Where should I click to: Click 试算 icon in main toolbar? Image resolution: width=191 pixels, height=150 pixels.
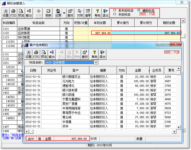pyautogui.click(x=58, y=13)
